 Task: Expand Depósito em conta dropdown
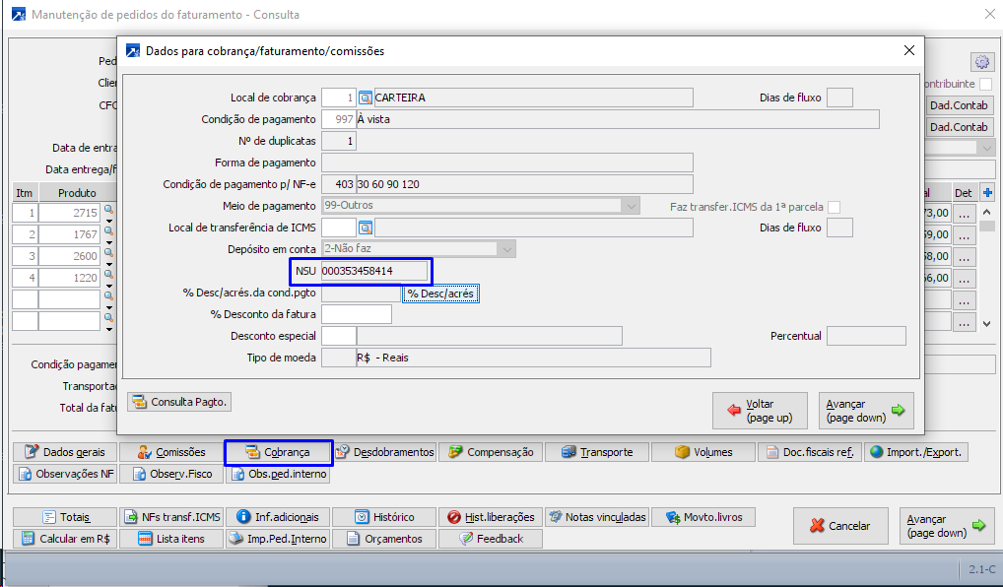point(507,249)
